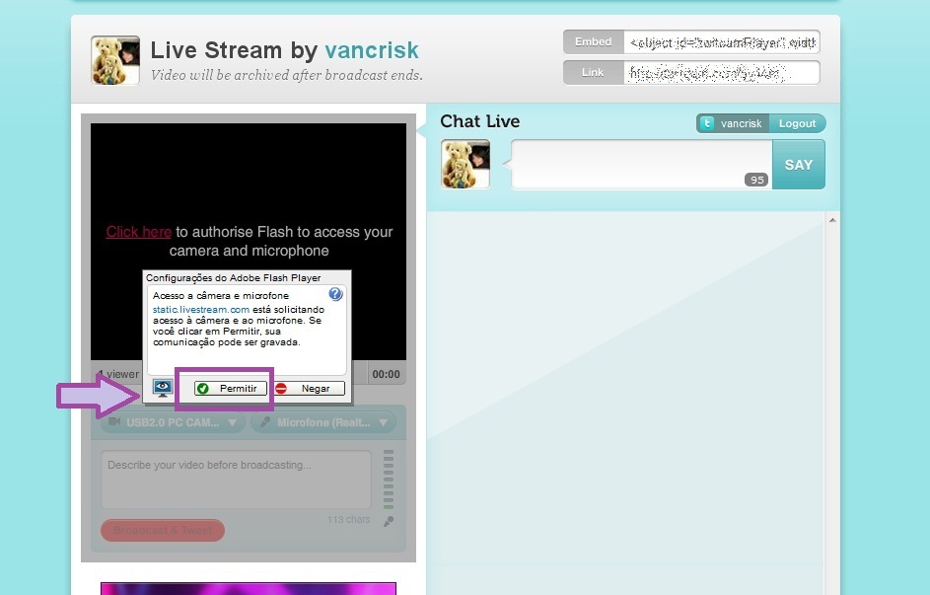Click 'Video will be archived' subtitle text
The height and width of the screenshot is (595, 930).
[286, 75]
